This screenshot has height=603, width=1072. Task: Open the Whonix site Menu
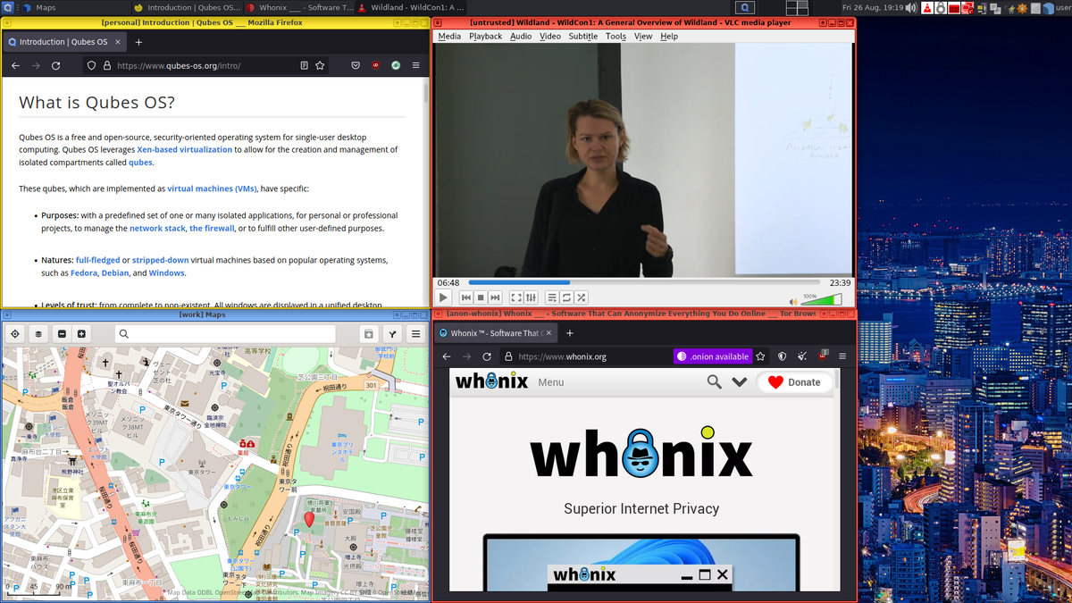(x=550, y=382)
